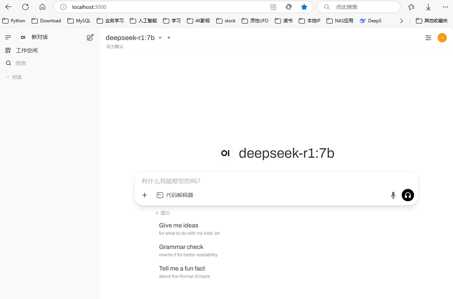
Task: Open the Download bookmark folder
Action: coord(46,21)
